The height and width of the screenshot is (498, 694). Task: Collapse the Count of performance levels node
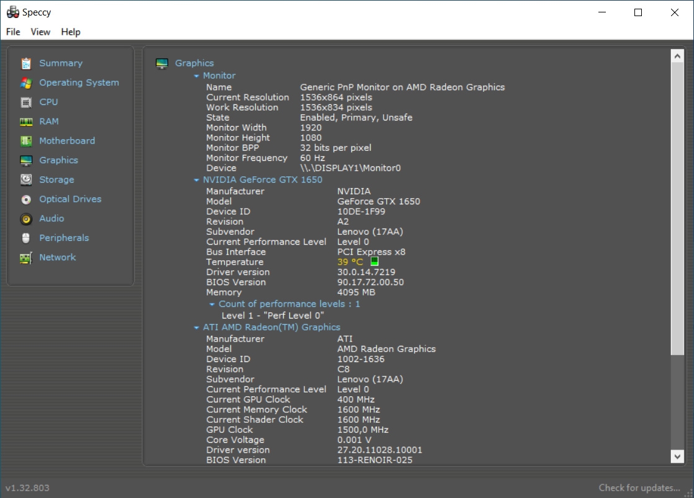212,304
